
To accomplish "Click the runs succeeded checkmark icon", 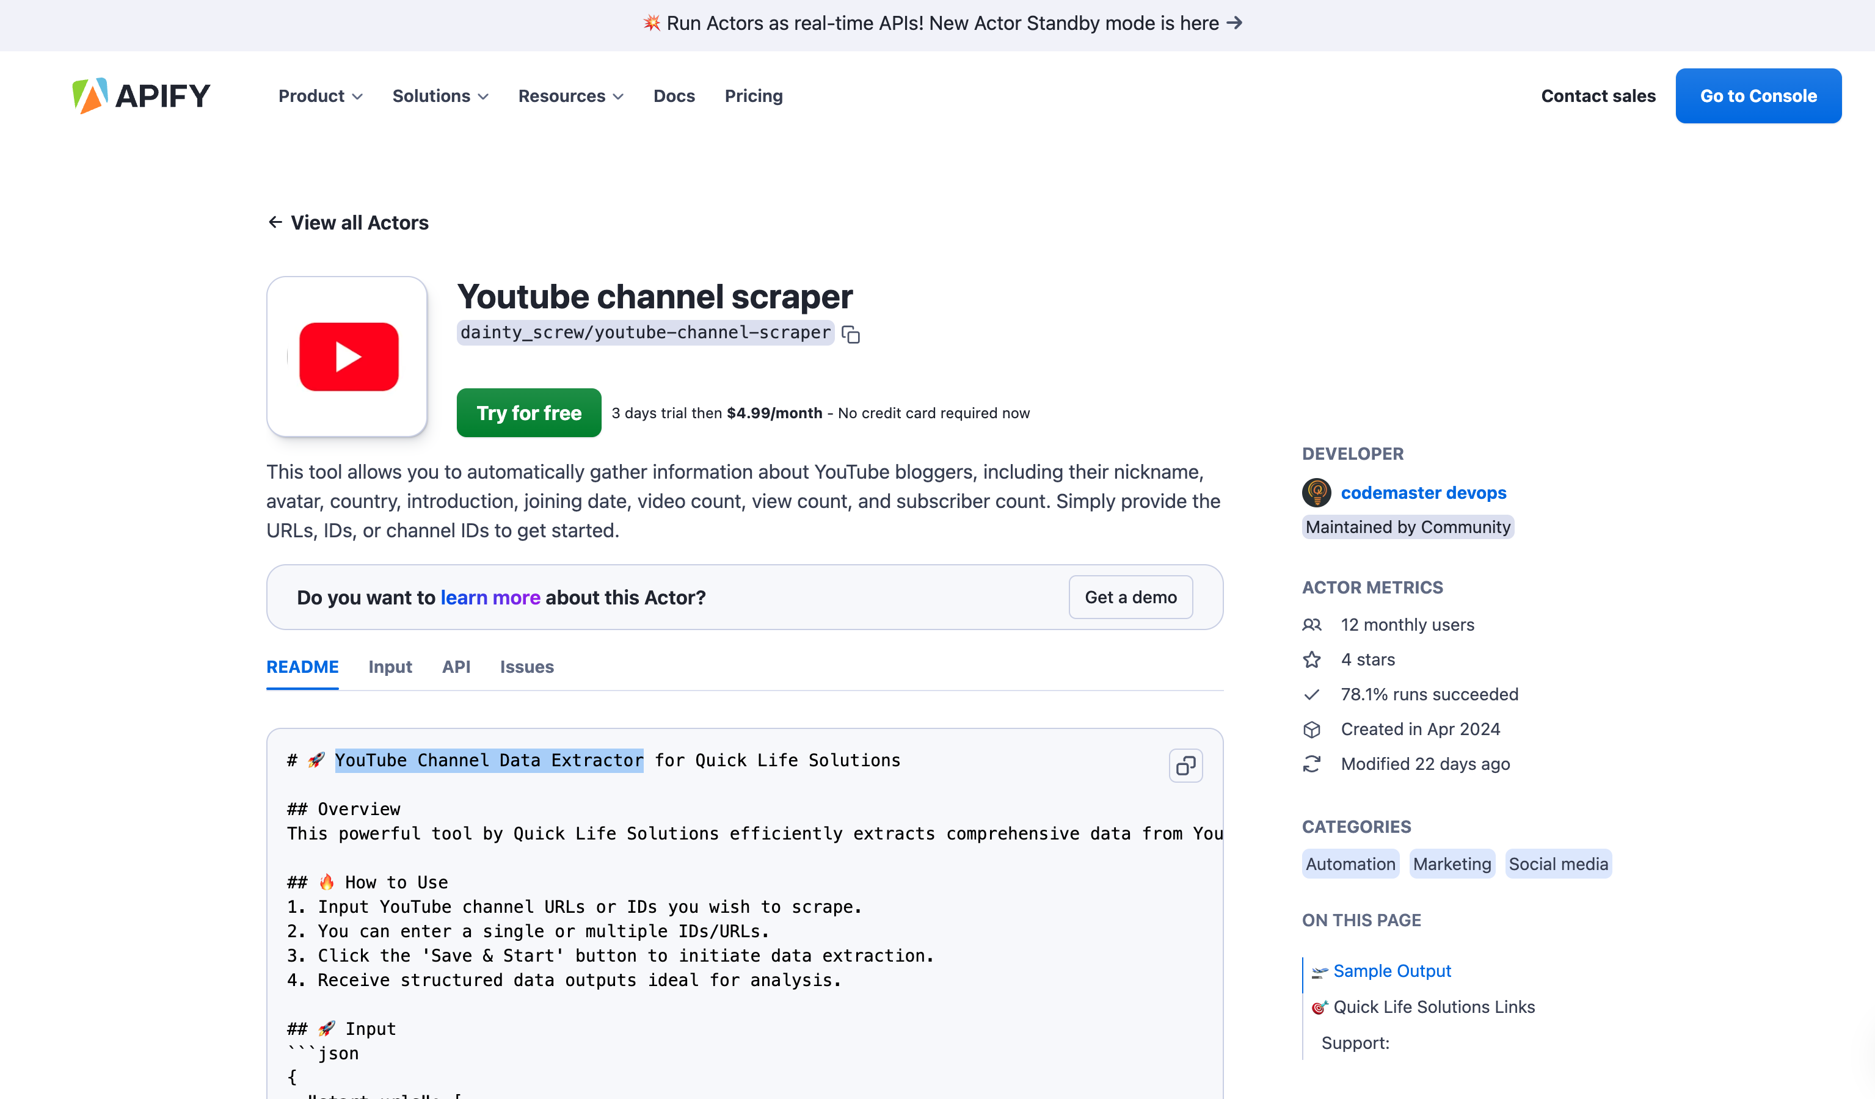I will 1312,694.
